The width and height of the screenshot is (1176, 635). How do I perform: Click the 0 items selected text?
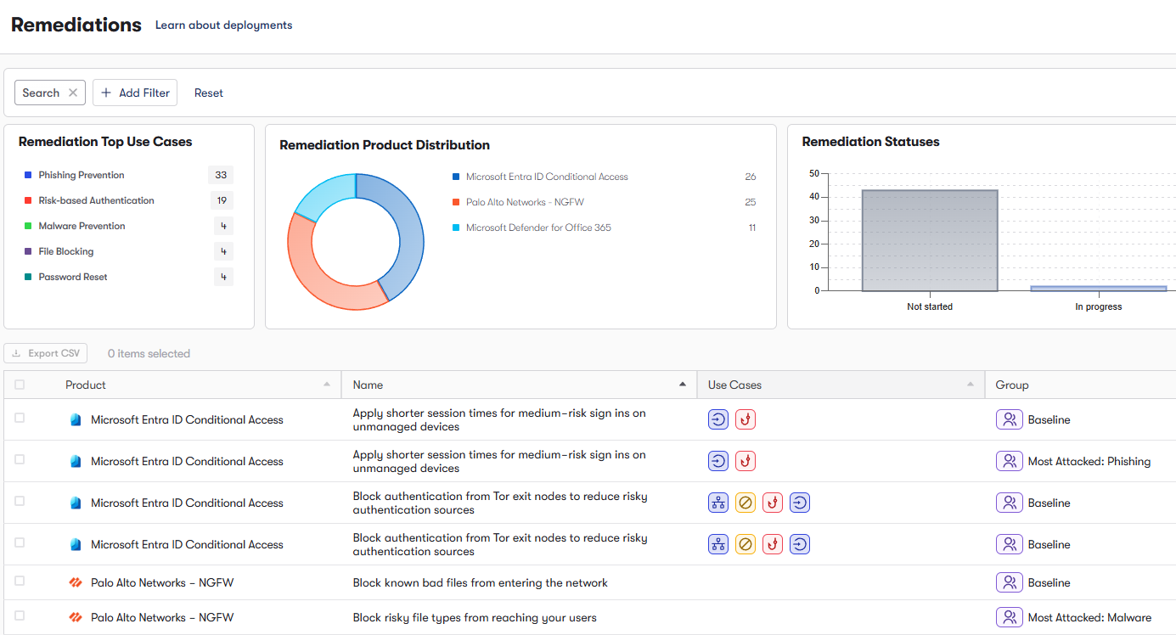pyautogui.click(x=149, y=353)
